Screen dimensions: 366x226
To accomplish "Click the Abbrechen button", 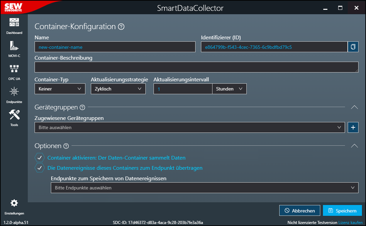I will (299, 211).
